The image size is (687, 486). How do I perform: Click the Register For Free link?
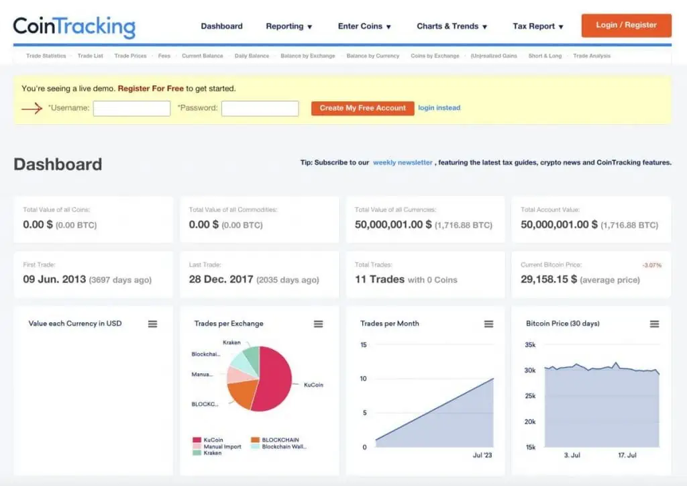point(151,89)
